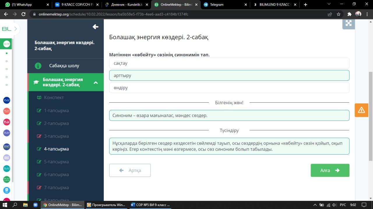Select answer option сақтау
Viewport: 373px width, 209px height.
click(229, 63)
